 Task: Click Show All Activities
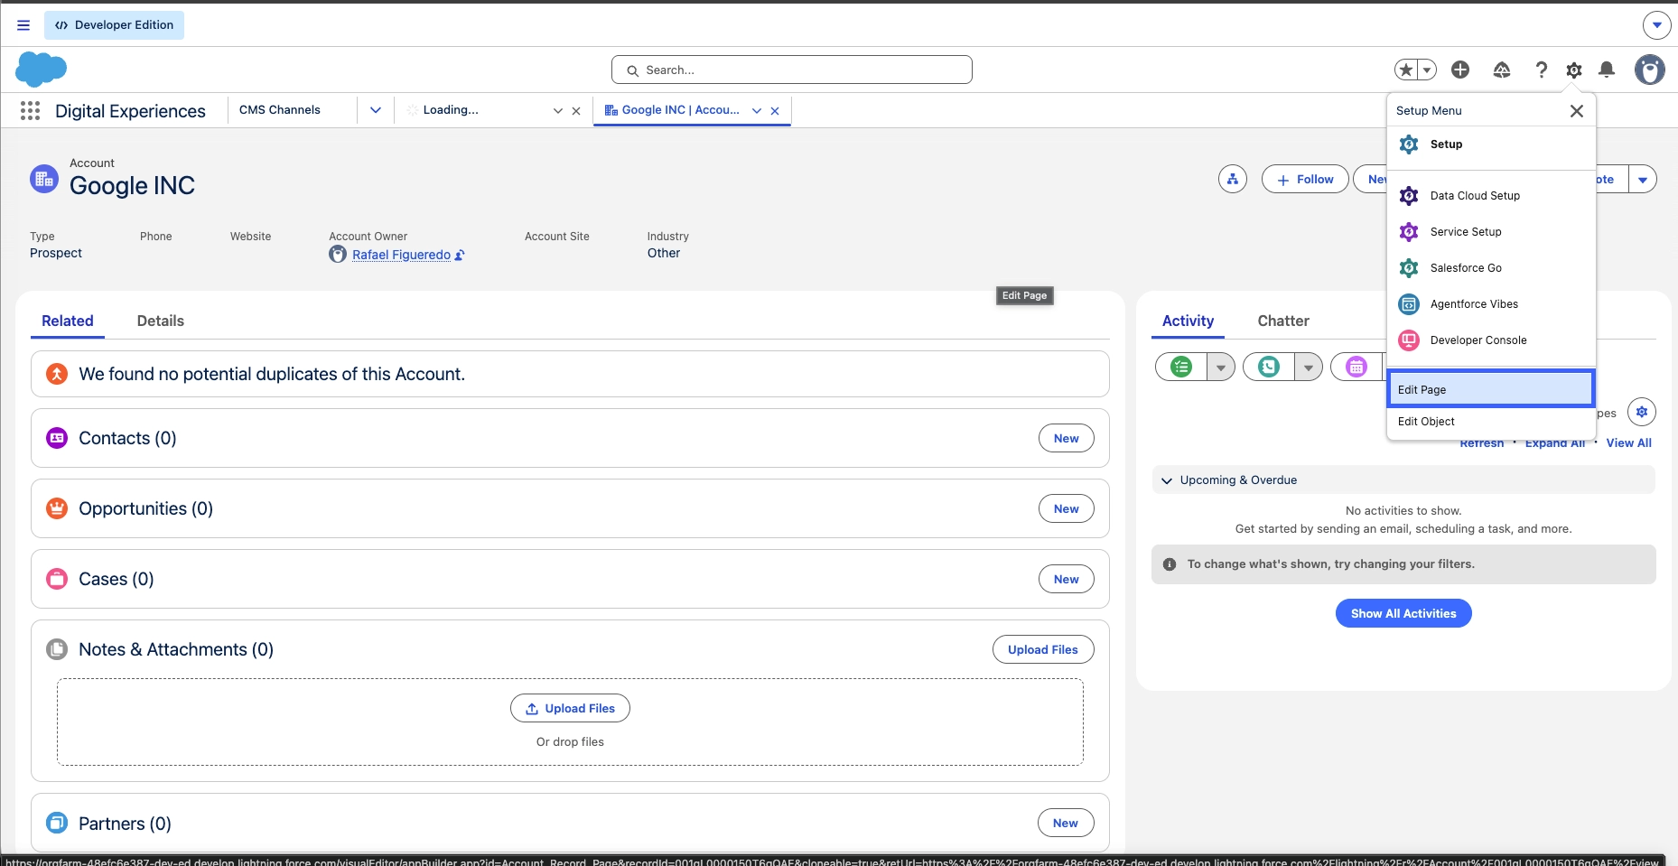point(1403,613)
